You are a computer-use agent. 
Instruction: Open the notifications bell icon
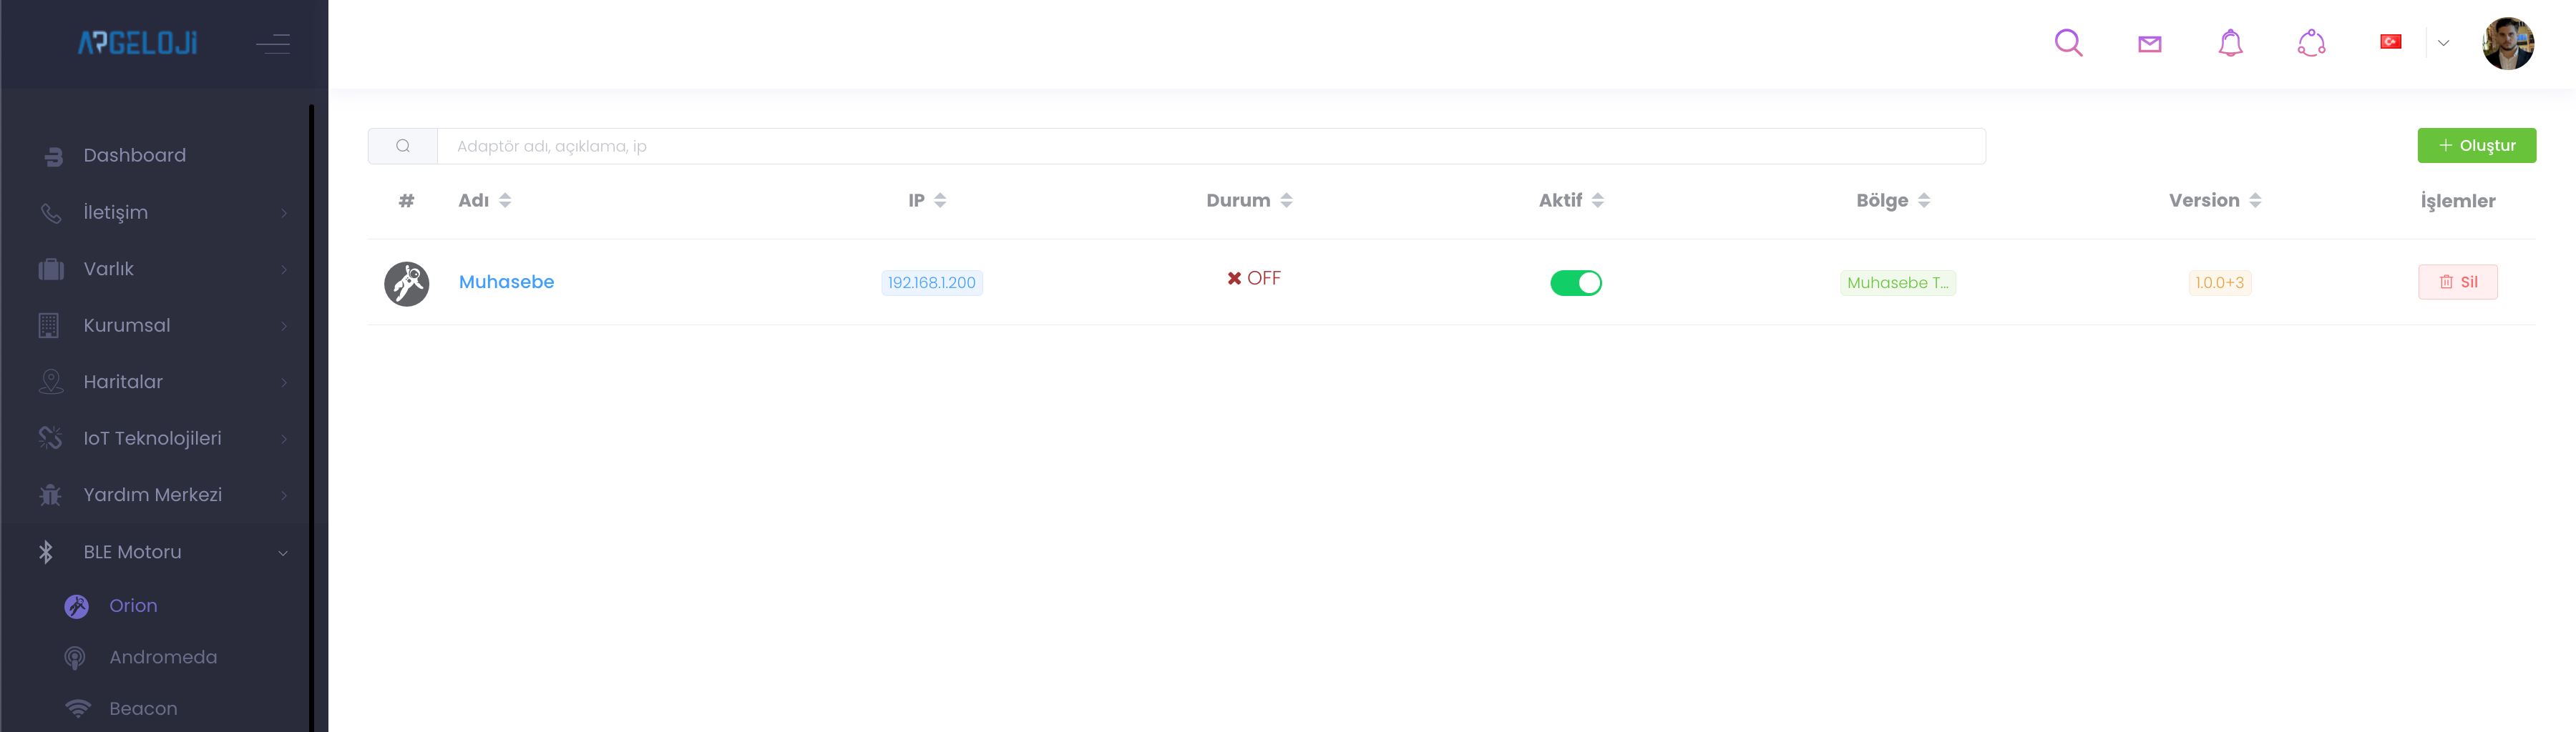tap(2230, 43)
